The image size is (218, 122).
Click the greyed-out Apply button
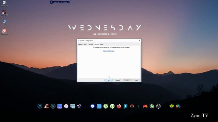tap(127, 80)
